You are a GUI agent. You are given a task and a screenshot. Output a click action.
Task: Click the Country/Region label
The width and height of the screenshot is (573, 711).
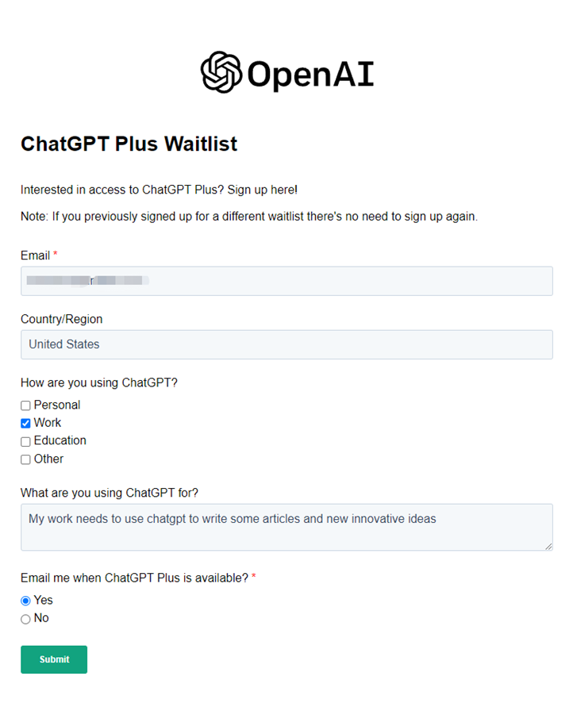click(x=62, y=319)
